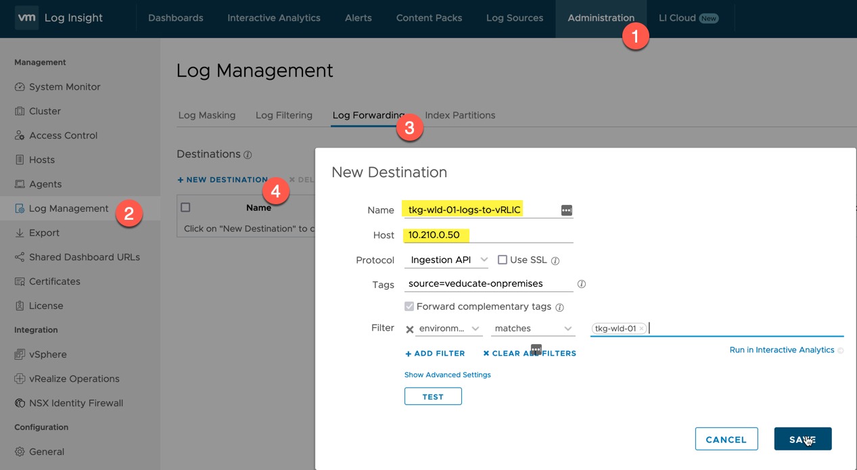Click the Tags input field
The height and width of the screenshot is (470, 857).
tap(488, 284)
